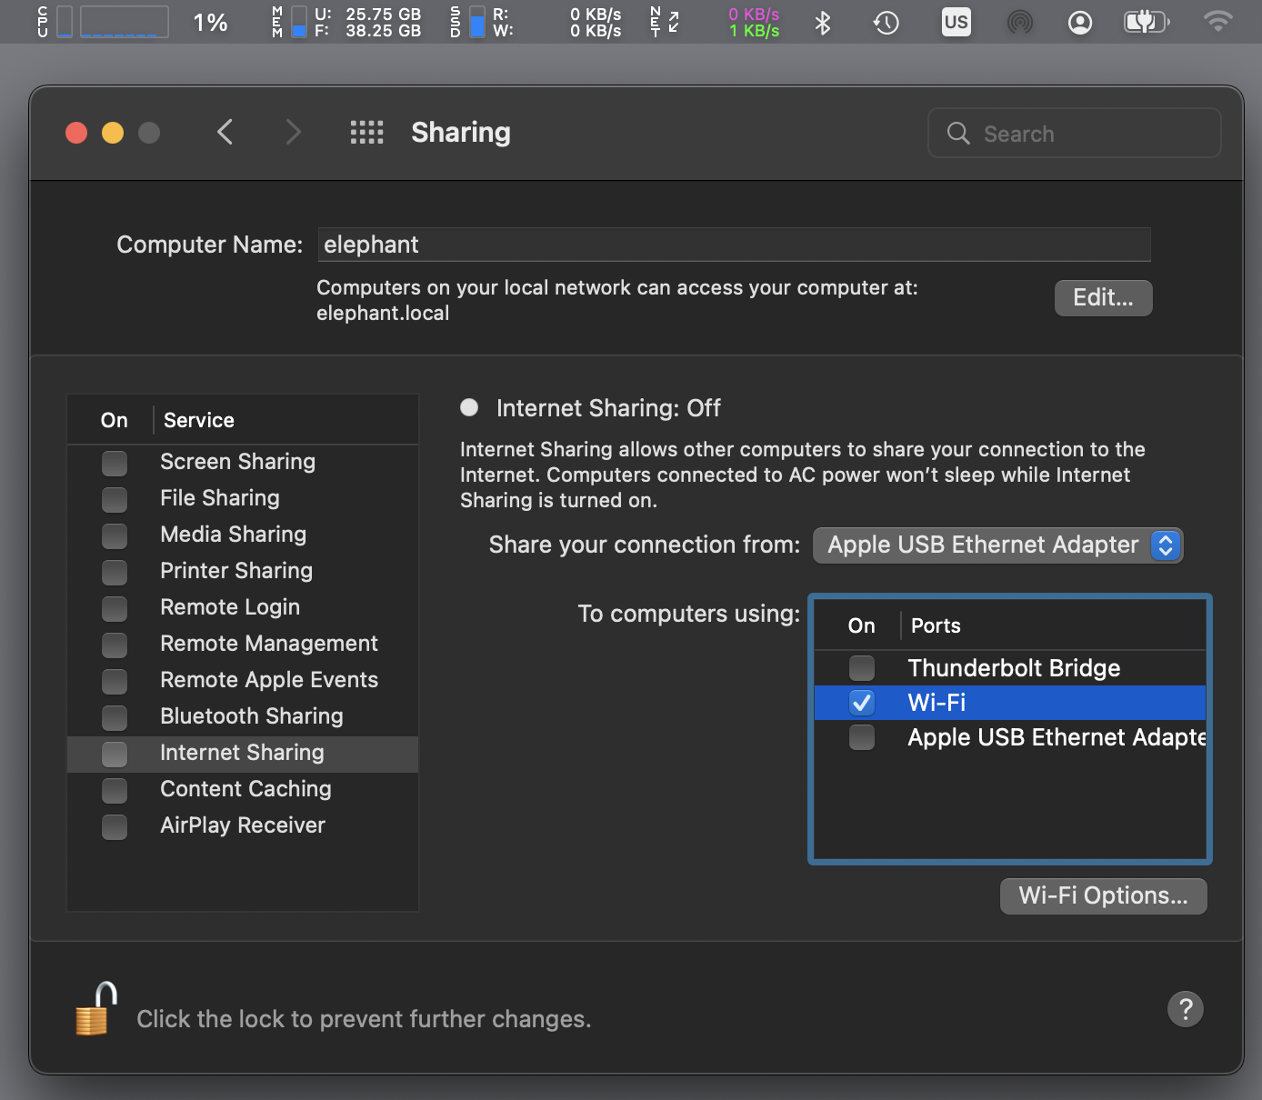Open the user account menu bar item
Viewport: 1262px width, 1100px height.
pos(1080,23)
